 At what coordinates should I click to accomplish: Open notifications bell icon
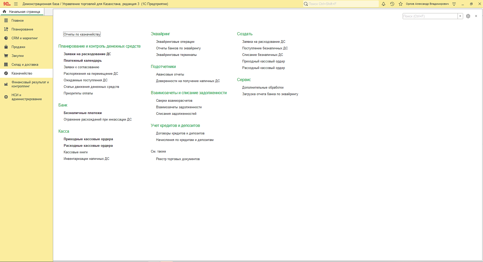tap(384, 4)
